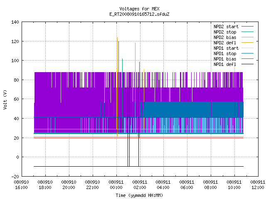Click the 080911 00:00 x-axis tick label
Viewport: 266px width, 199px height.
[x=116, y=185]
